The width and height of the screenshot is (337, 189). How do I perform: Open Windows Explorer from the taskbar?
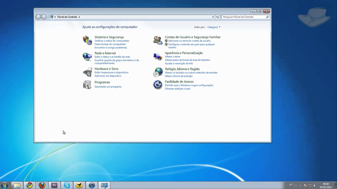[x=17, y=185]
